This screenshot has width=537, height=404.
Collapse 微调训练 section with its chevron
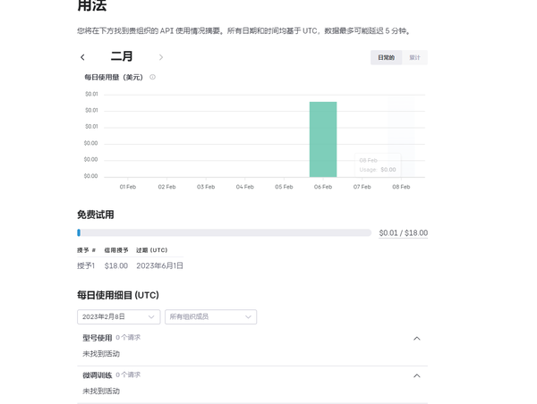(x=416, y=375)
